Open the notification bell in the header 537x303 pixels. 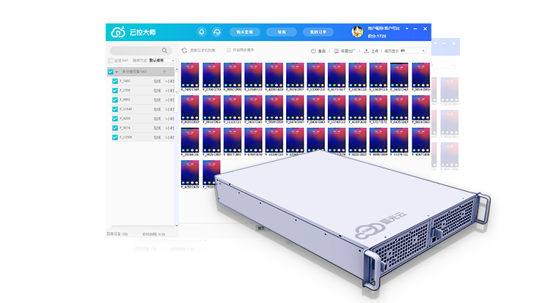[201, 31]
